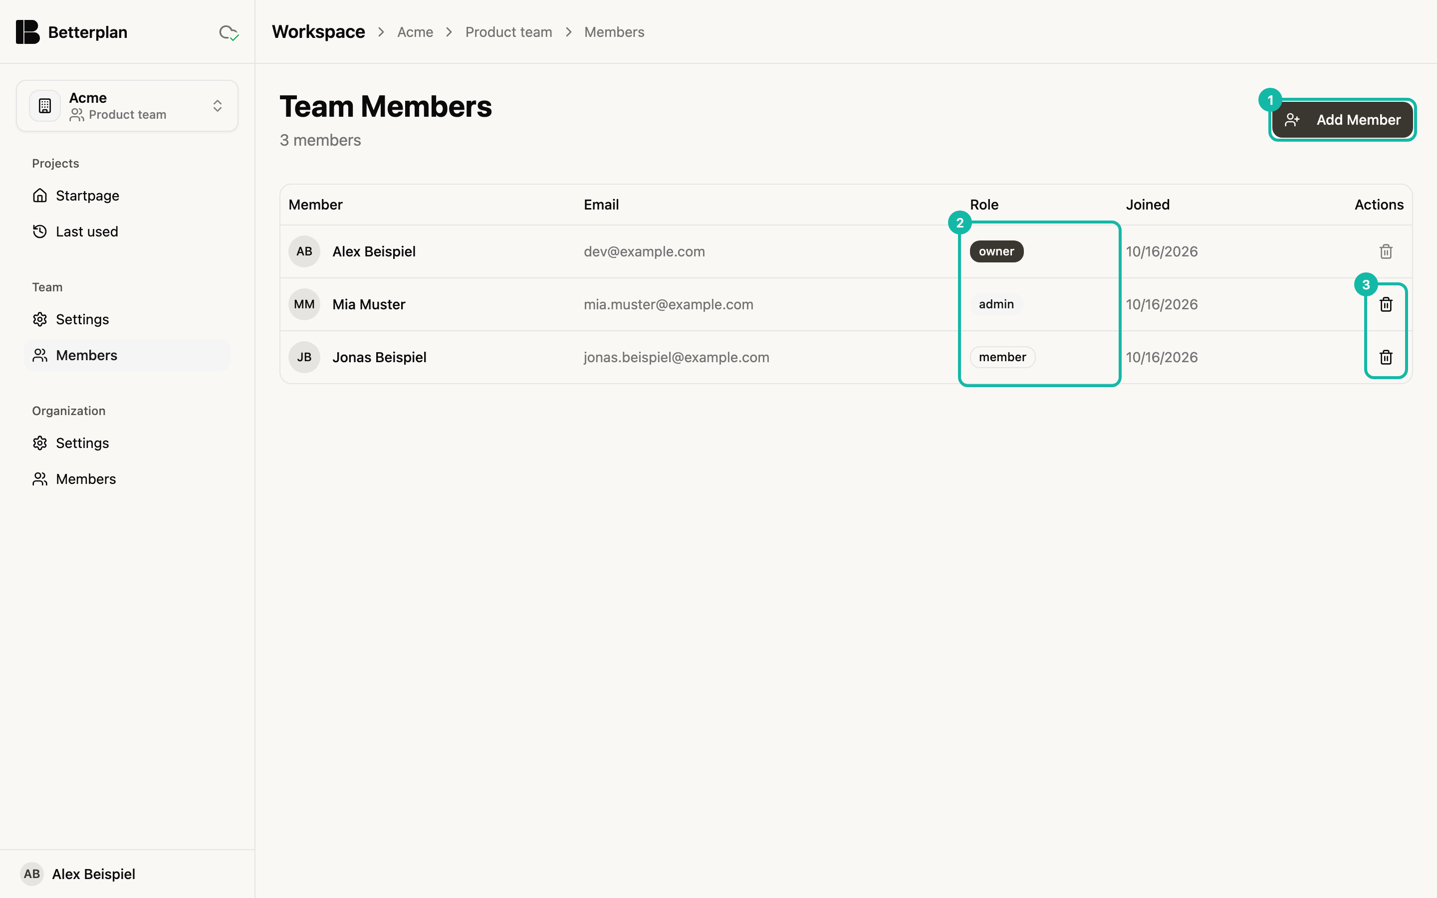Viewport: 1437px width, 898px height.
Task: Click the Betterplan logo icon
Action: tap(27, 32)
